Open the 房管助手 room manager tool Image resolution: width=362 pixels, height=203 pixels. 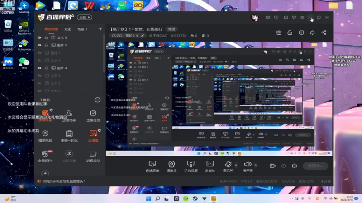pyautogui.click(x=69, y=115)
